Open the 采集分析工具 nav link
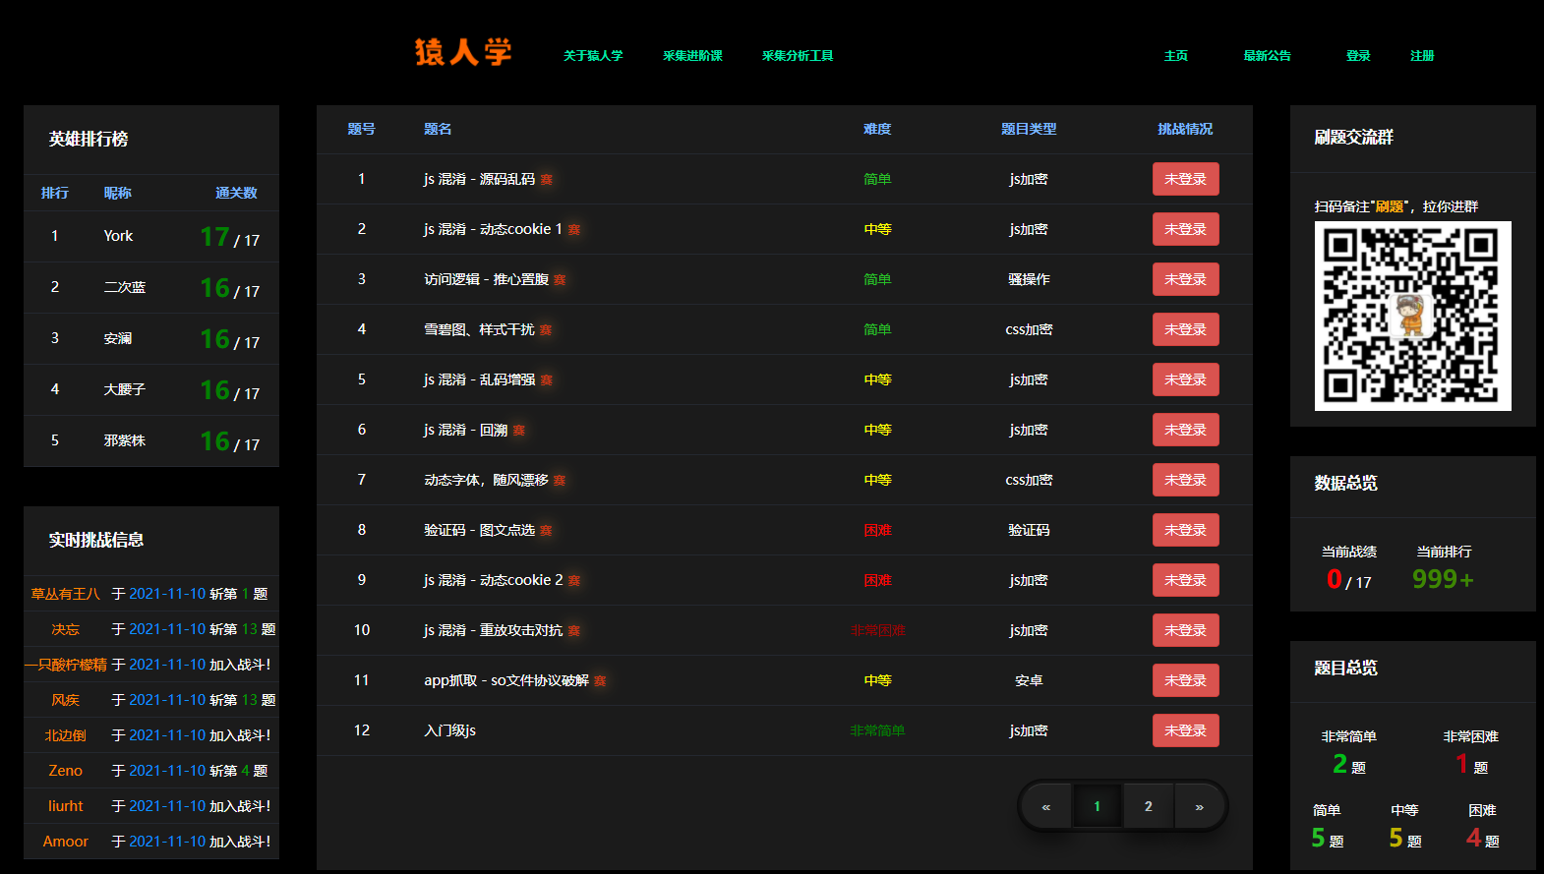The height and width of the screenshot is (874, 1544). (797, 56)
